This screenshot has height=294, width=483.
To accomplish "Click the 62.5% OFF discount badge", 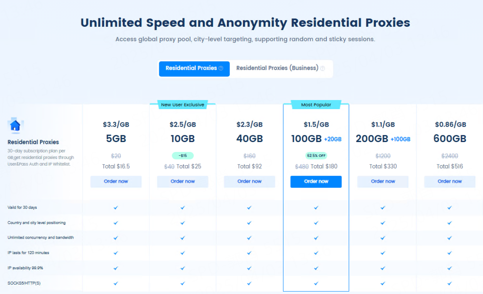I will click(x=316, y=155).
